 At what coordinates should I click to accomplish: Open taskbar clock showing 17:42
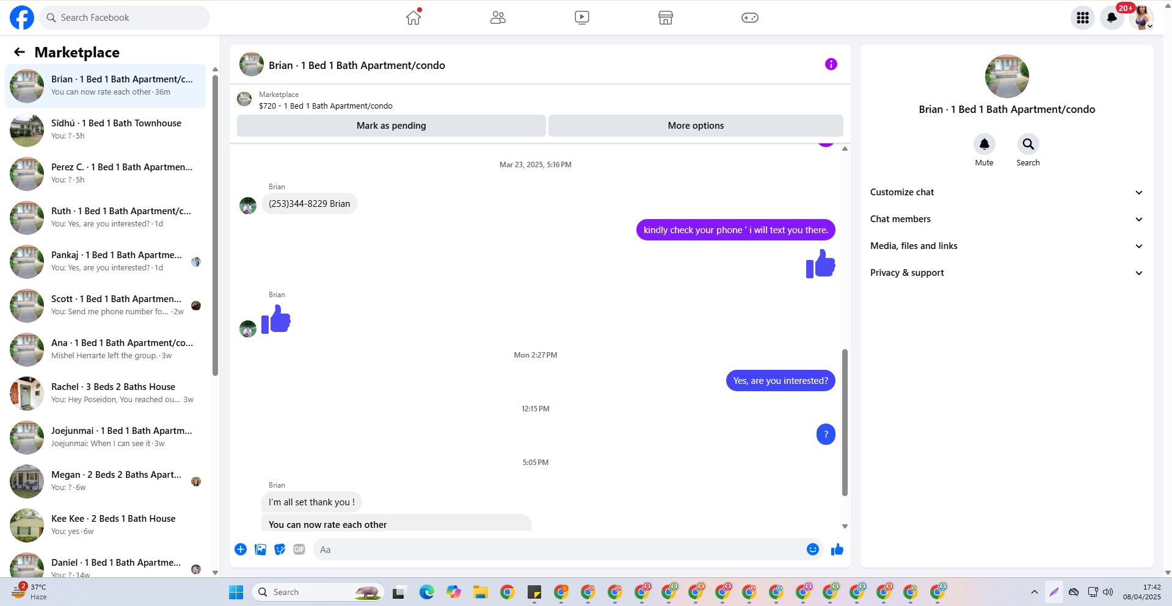(x=1141, y=592)
